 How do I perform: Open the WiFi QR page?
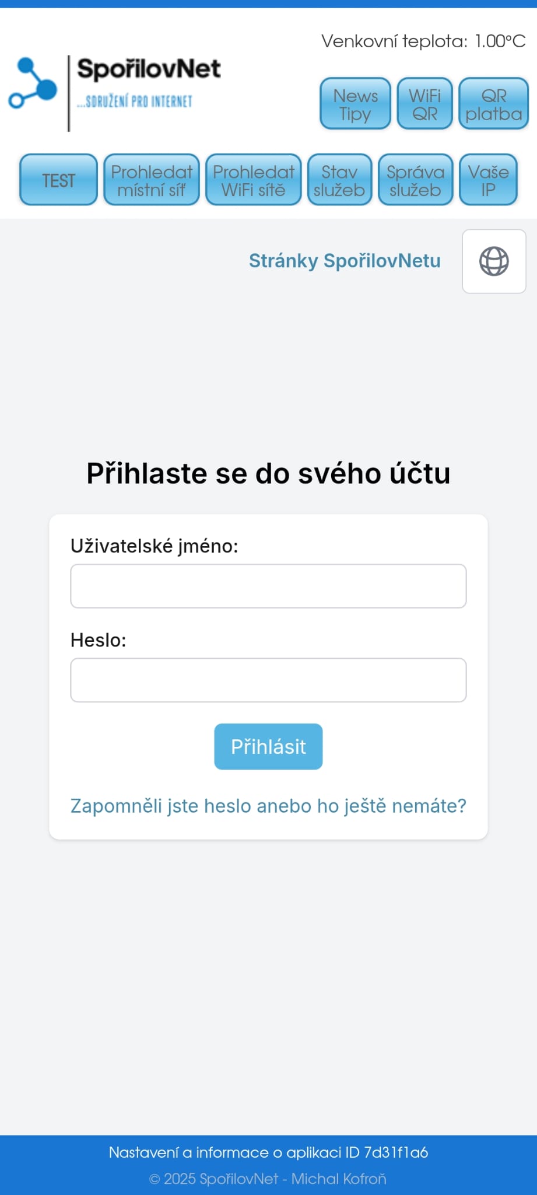(x=424, y=104)
